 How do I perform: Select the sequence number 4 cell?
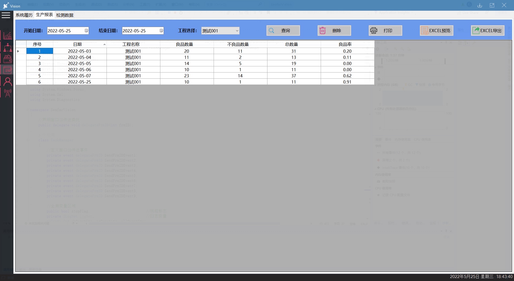point(40,70)
